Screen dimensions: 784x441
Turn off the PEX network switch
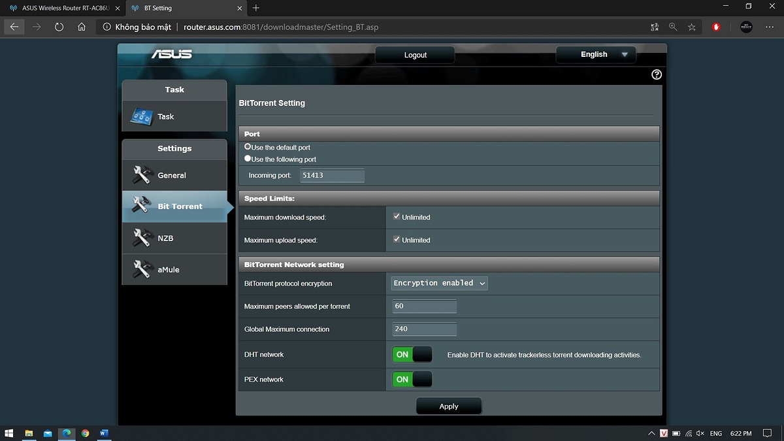point(412,380)
